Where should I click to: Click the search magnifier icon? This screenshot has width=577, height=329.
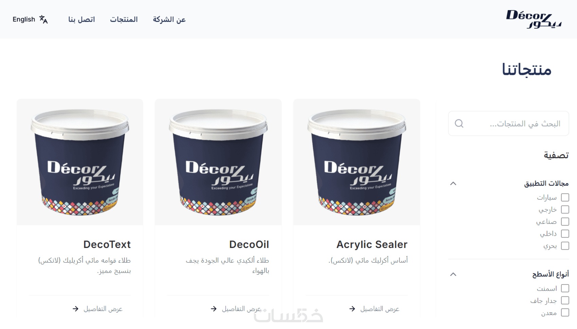(459, 123)
